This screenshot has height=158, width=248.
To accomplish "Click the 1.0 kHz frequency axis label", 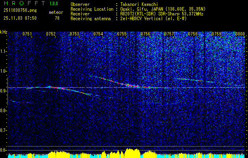I will [4, 71].
